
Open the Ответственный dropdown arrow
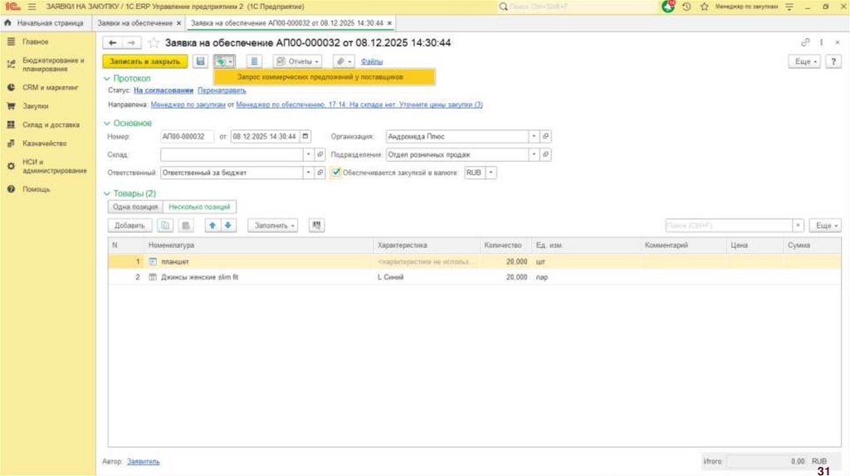tap(309, 172)
